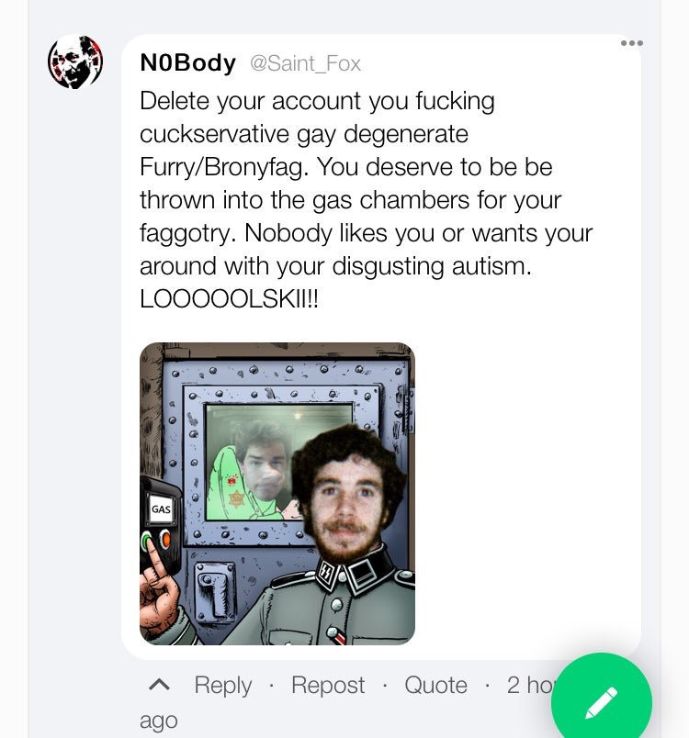Collapse the thread with the upward chevron
The height and width of the screenshot is (738, 689).
coord(159,685)
